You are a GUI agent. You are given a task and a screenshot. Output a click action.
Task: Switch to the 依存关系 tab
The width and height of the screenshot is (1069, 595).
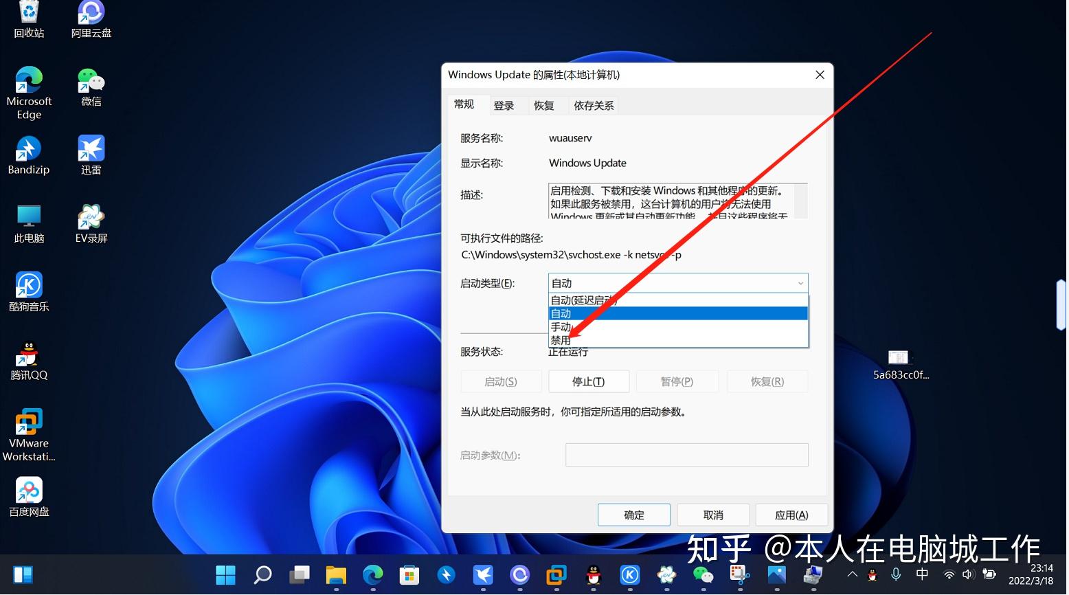point(594,105)
